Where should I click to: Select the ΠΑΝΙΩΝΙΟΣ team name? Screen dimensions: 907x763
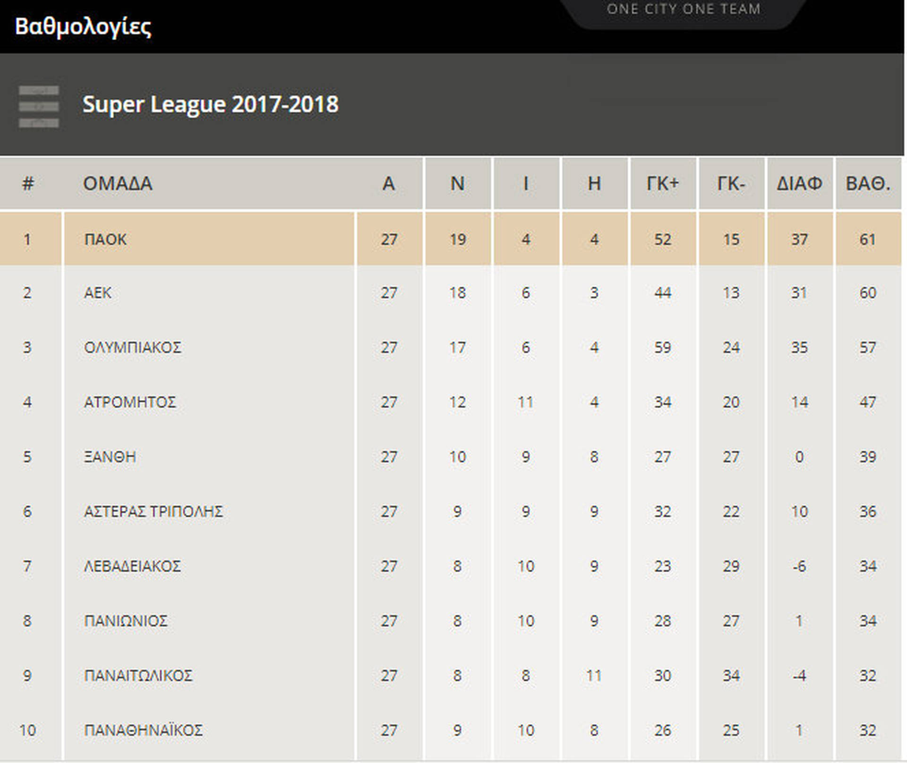pos(126,621)
